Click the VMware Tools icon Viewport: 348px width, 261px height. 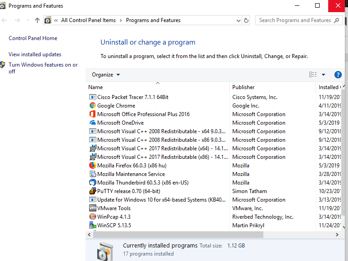coord(93,208)
